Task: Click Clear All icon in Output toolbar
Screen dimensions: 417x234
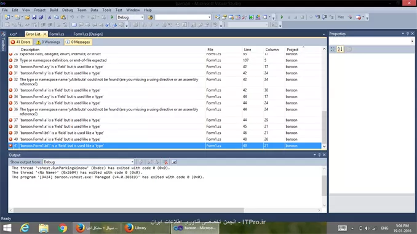Action: (165, 162)
